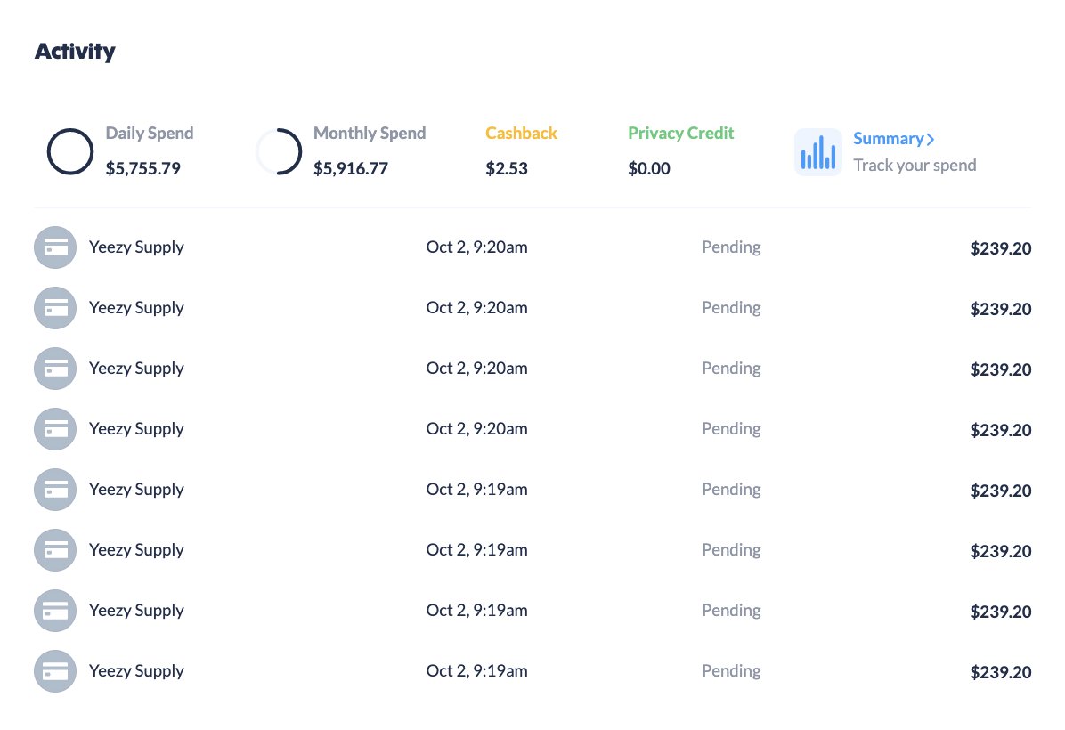Click the card icon on fourth Yeezy Supply charge

(55, 429)
